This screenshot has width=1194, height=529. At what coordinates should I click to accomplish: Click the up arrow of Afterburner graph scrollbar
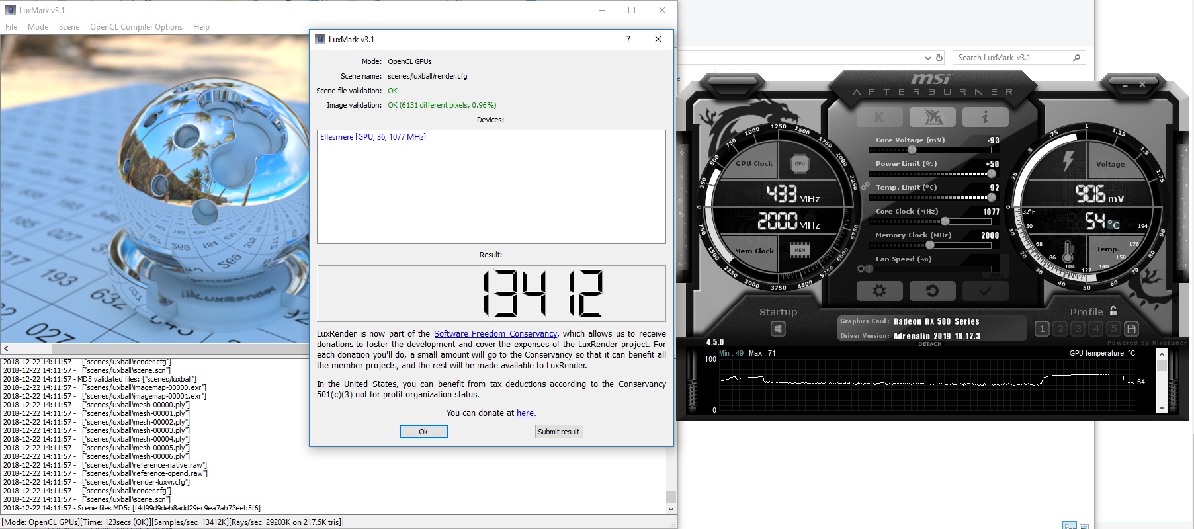pos(1162,355)
